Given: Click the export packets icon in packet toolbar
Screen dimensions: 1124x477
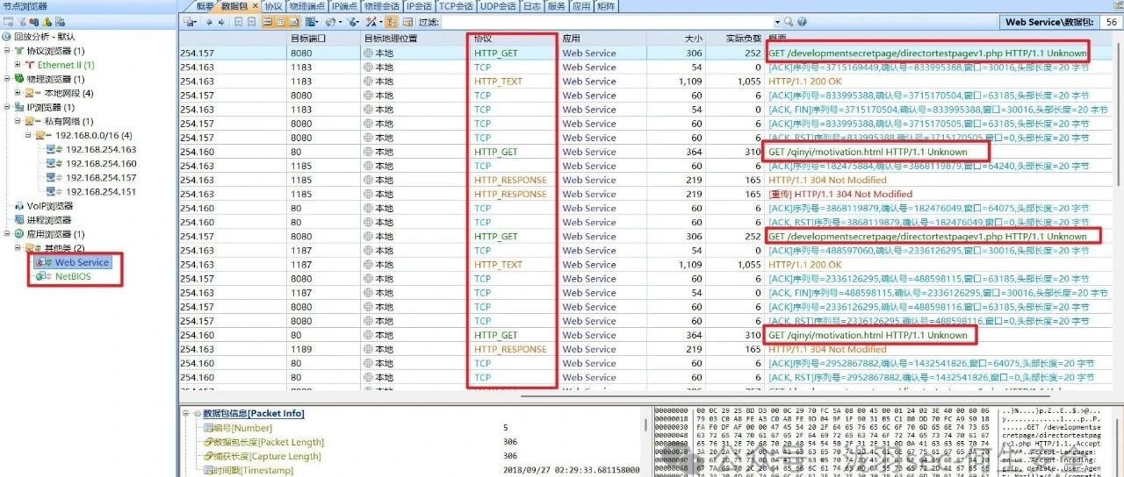Looking at the screenshot, I should pos(189,22).
